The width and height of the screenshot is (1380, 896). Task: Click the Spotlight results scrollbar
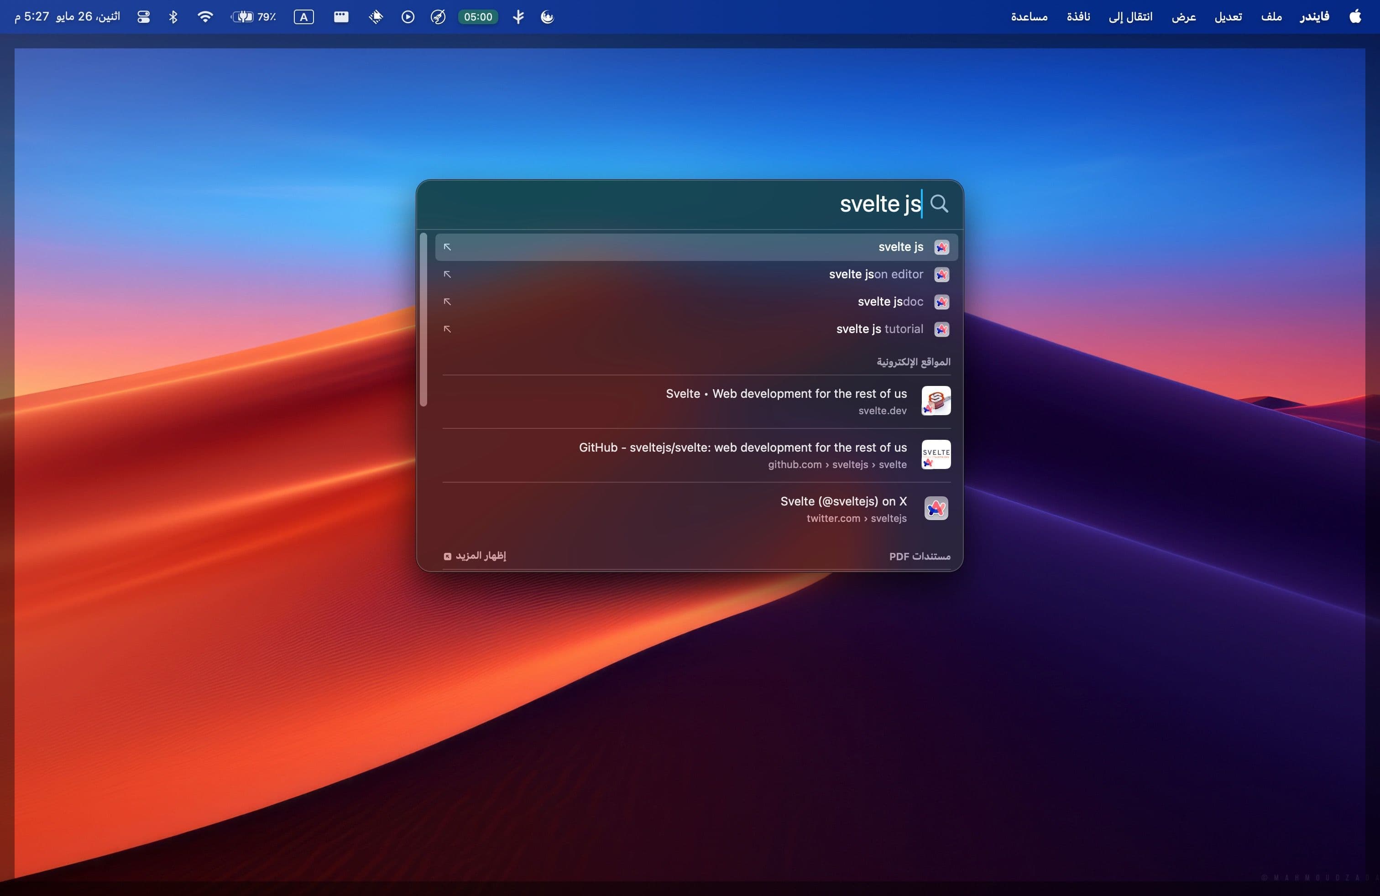(x=423, y=319)
